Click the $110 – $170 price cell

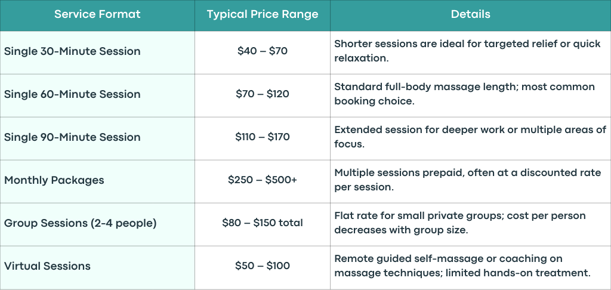click(263, 138)
